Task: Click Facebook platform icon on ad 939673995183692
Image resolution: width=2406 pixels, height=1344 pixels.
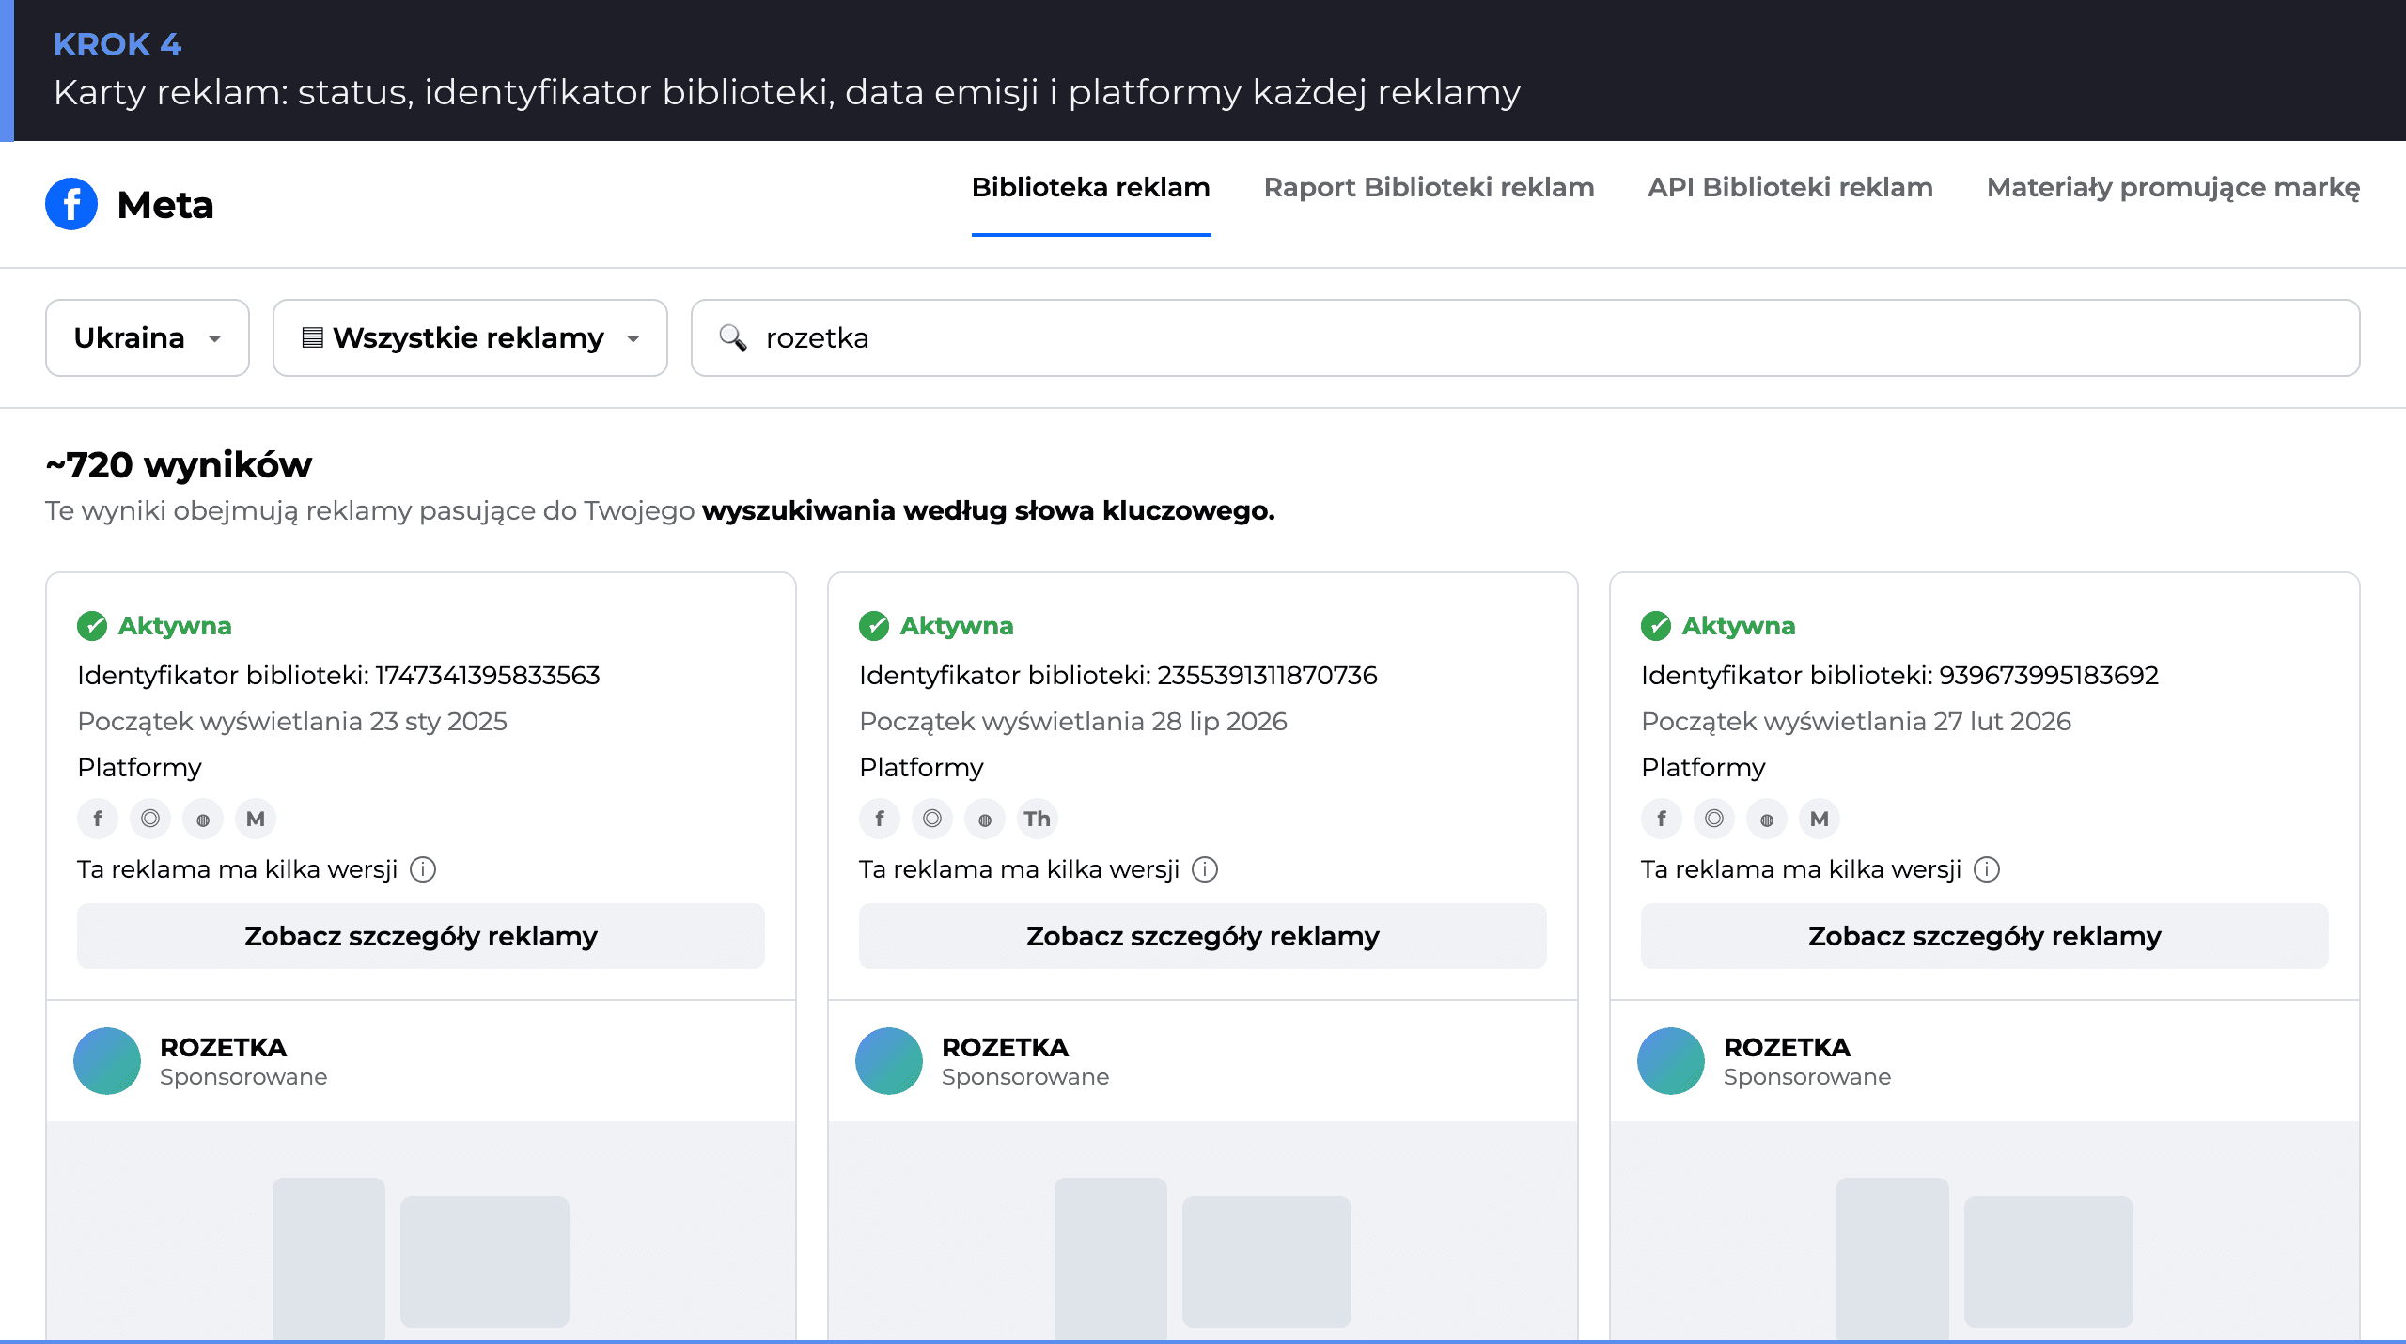Action: (x=1662, y=819)
